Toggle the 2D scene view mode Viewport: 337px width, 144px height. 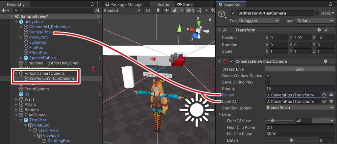pyautogui.click(x=148, y=10)
